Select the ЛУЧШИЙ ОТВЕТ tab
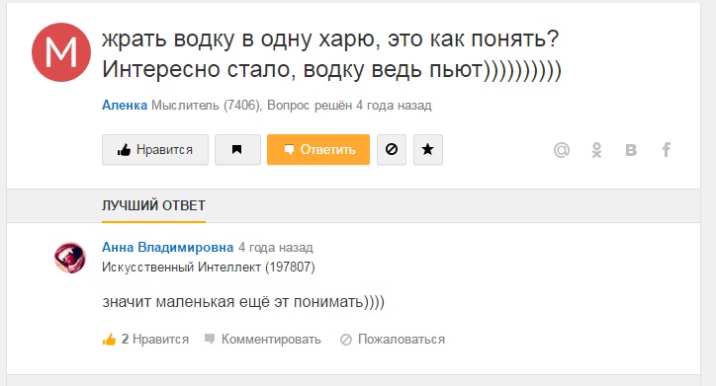 [x=153, y=205]
